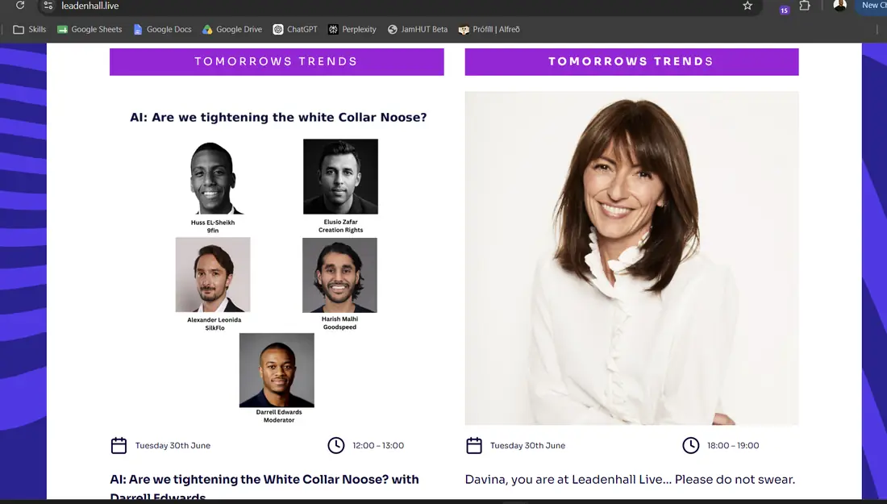Click the right TOMORROWS TRENDS banner
887x504 pixels.
click(632, 61)
